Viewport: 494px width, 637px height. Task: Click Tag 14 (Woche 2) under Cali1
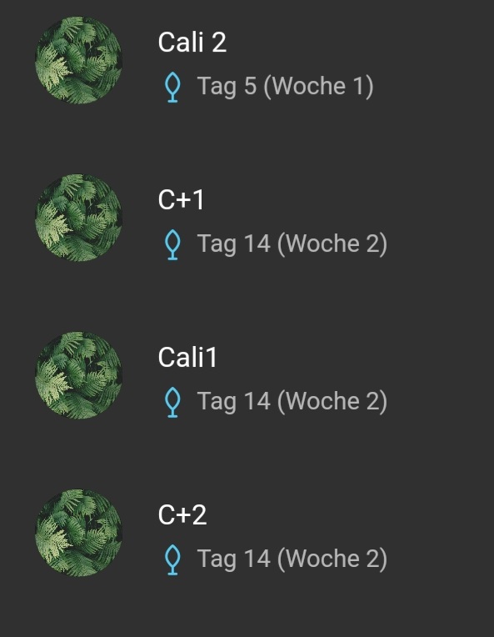pos(292,401)
